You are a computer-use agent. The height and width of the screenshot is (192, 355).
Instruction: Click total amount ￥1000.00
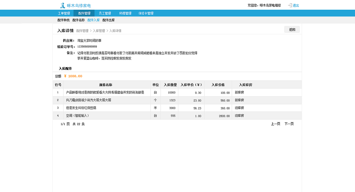click(x=73, y=76)
